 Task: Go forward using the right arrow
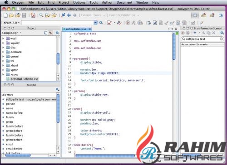click(74, 15)
